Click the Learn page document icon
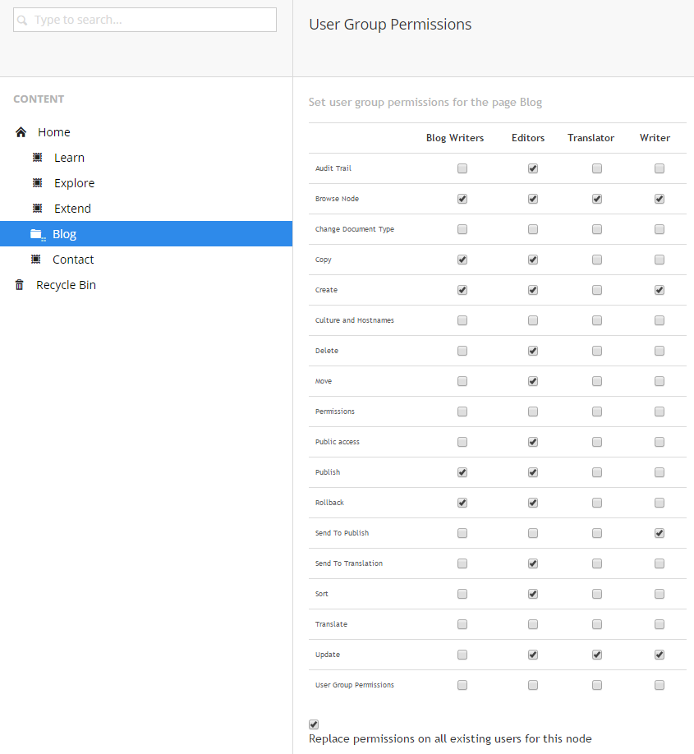 click(38, 157)
